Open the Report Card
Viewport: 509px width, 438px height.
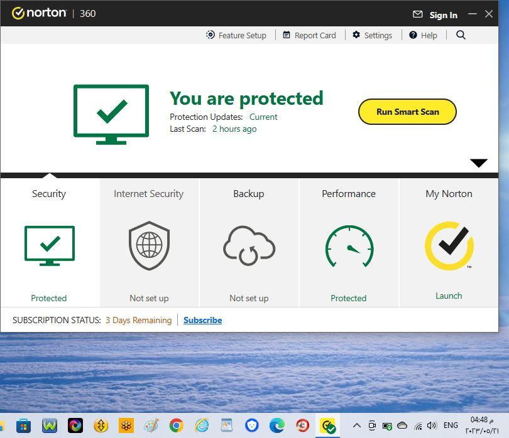pyautogui.click(x=309, y=35)
